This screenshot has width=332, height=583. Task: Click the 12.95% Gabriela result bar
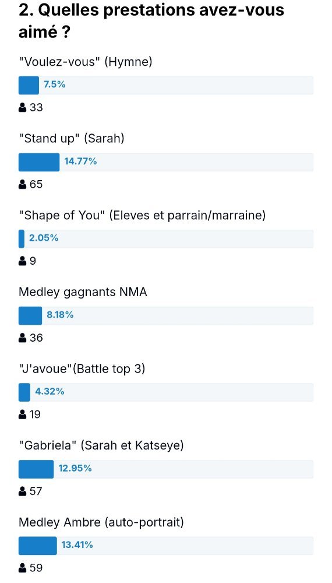coord(166,469)
